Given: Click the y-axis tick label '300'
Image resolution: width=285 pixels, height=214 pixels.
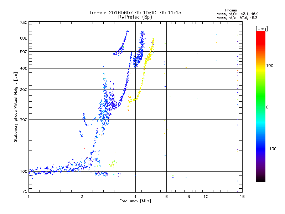Looking at the screenshot, I should point(24,90).
